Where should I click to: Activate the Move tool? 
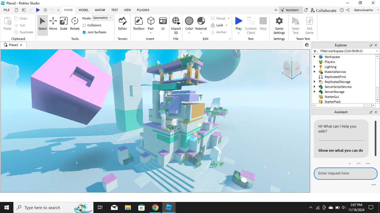pyautogui.click(x=53, y=24)
